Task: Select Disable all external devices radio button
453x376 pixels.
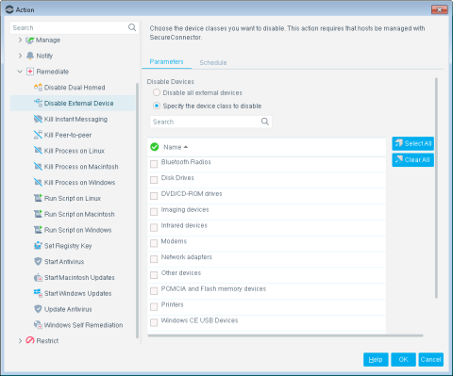Action: click(157, 92)
